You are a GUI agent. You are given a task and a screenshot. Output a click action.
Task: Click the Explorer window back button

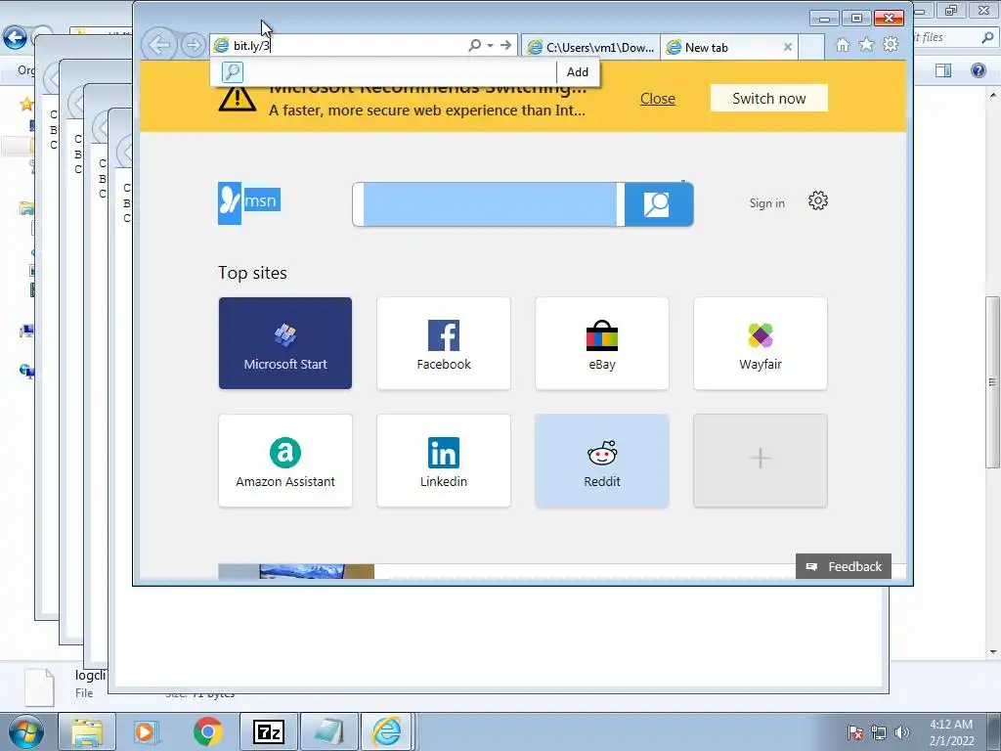click(x=15, y=38)
